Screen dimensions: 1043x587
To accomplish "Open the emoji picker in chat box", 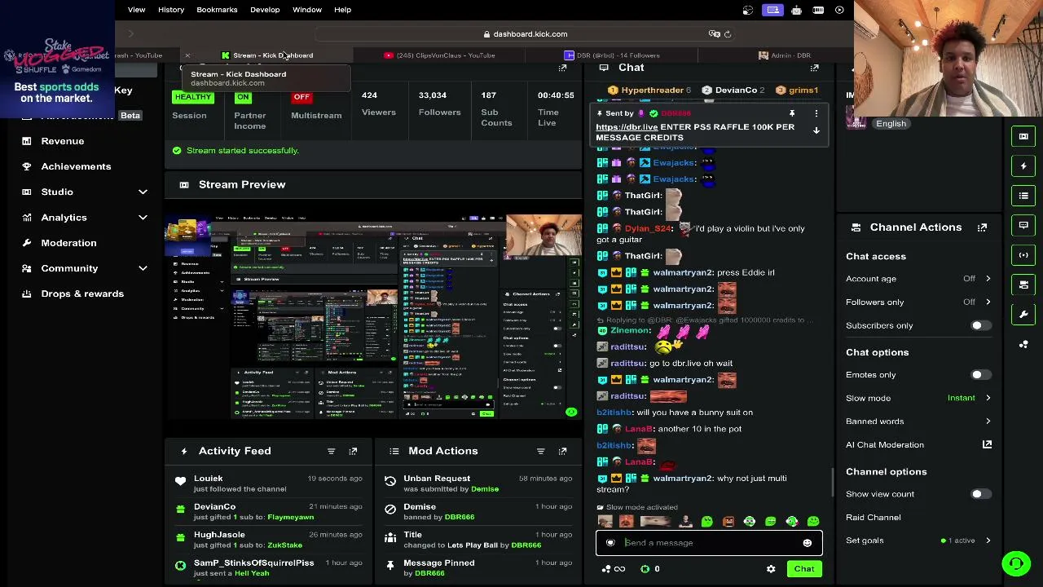I will 807,543.
